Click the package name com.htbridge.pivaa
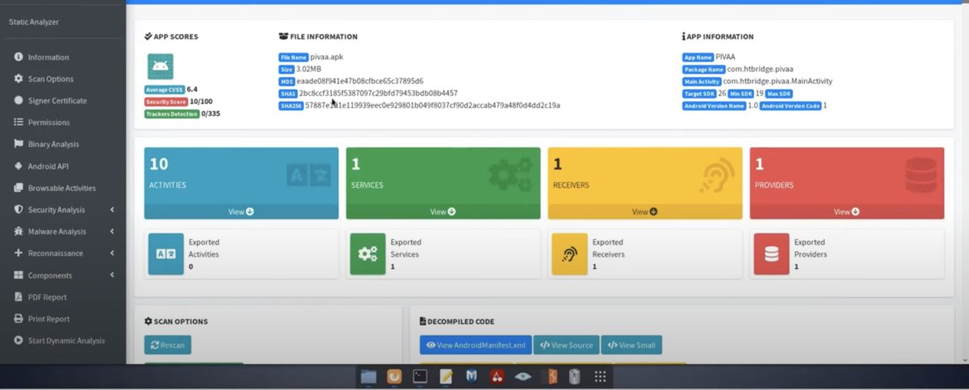Screen dimensions: 969x390 click(x=760, y=69)
